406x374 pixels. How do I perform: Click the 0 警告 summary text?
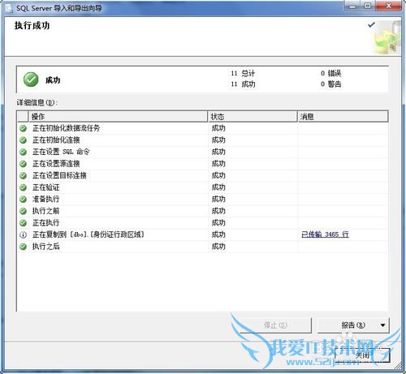point(330,84)
